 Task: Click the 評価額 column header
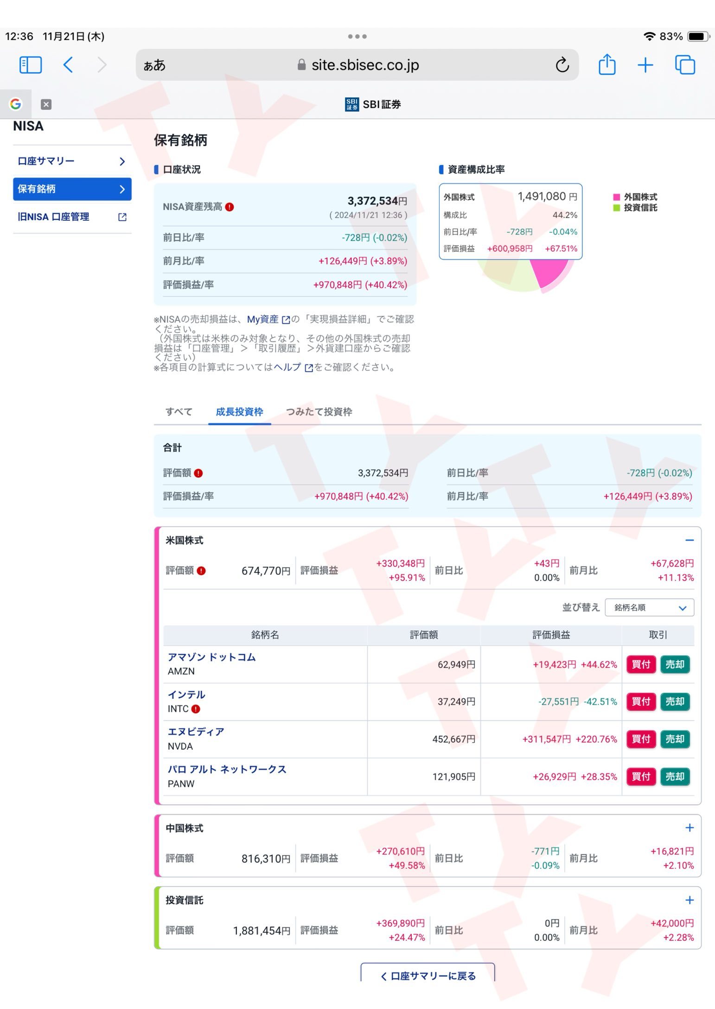coord(424,635)
